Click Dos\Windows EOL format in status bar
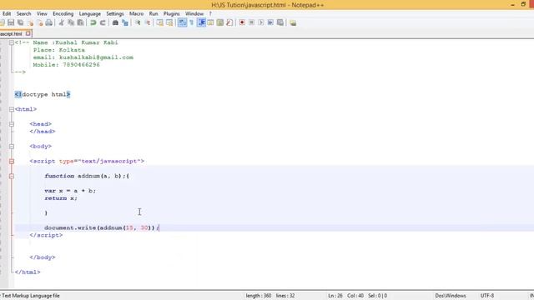 [451, 296]
